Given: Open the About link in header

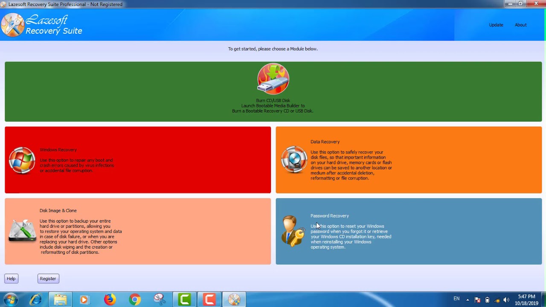Looking at the screenshot, I should pyautogui.click(x=521, y=25).
